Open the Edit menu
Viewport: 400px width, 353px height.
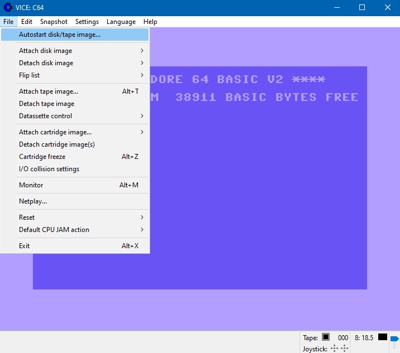click(27, 22)
